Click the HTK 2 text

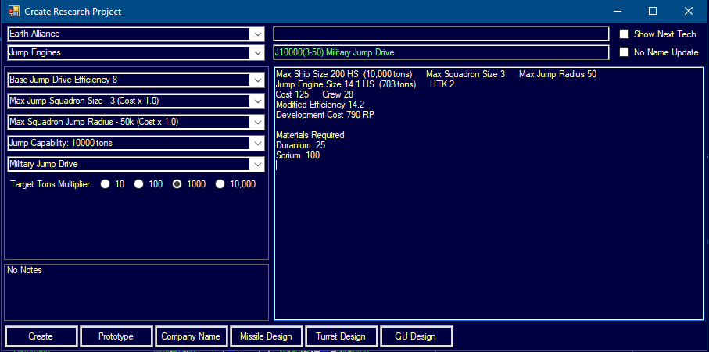pos(442,84)
